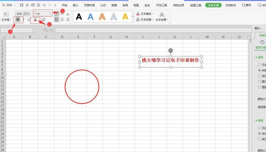
Task: Switch to the 文本工具 tab
Action: 213,5
